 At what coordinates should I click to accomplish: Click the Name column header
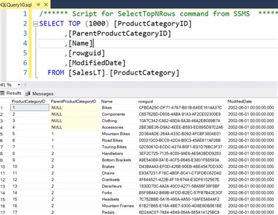tap(107, 101)
